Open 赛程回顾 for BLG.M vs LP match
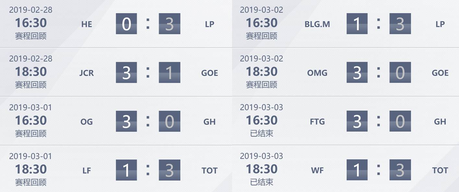The image size is (459, 192). [x=262, y=36]
